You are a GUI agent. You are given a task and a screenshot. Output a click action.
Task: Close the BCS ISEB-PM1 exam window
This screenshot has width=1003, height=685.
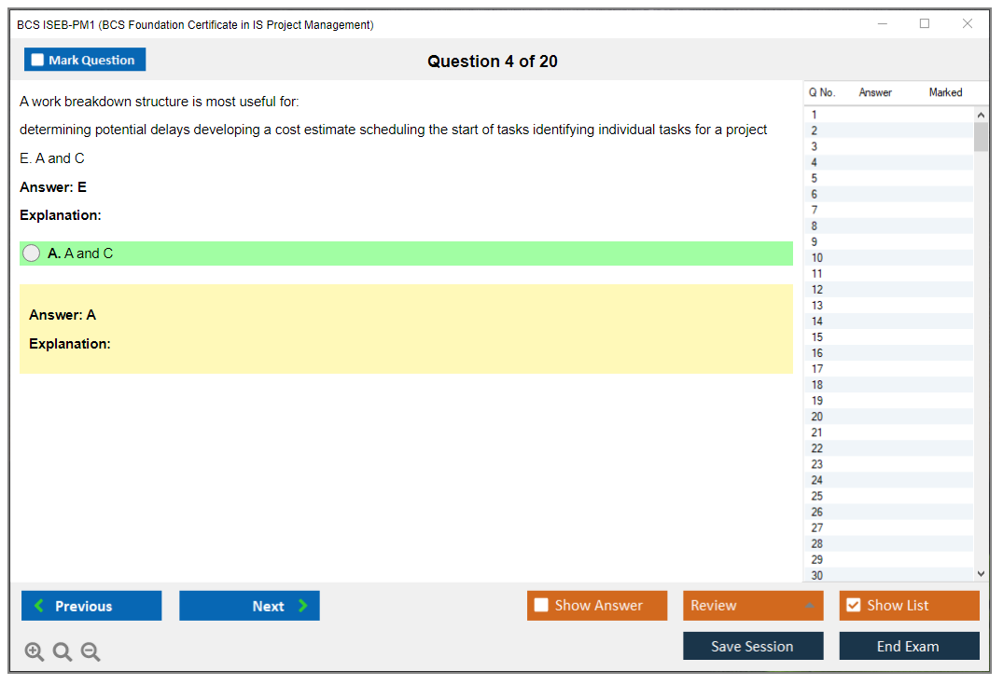coord(968,24)
